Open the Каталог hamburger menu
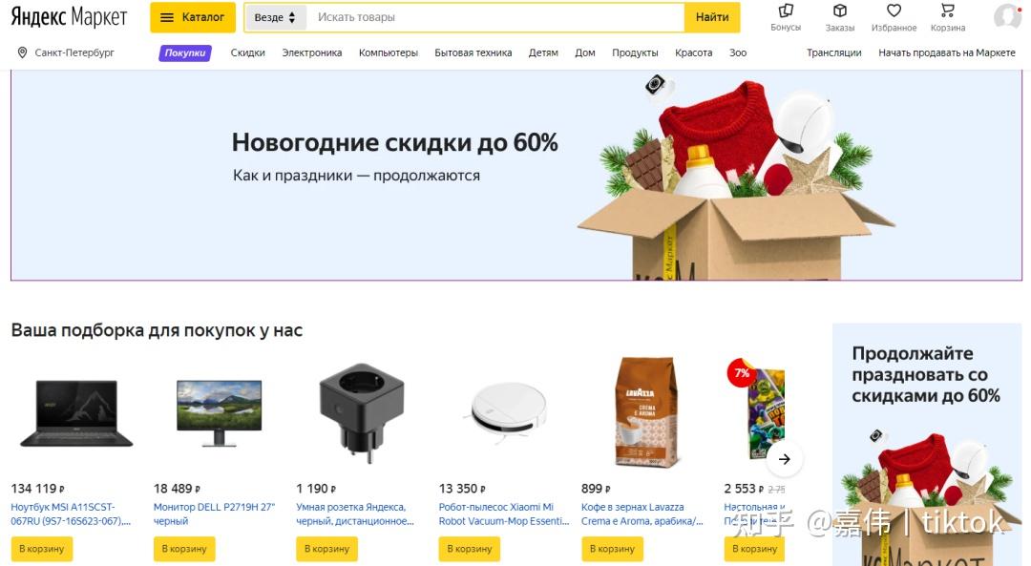The width and height of the screenshot is (1031, 566). tap(193, 18)
